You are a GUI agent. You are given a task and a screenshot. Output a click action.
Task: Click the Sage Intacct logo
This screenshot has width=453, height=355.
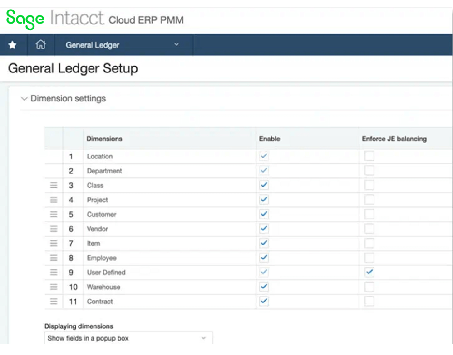(55, 19)
